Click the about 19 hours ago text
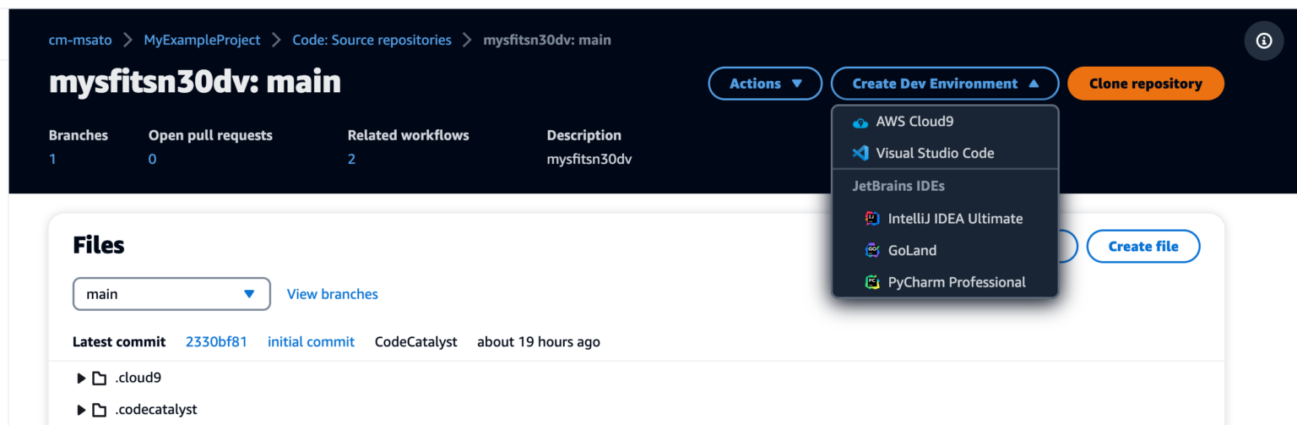This screenshot has width=1297, height=425. (x=539, y=342)
